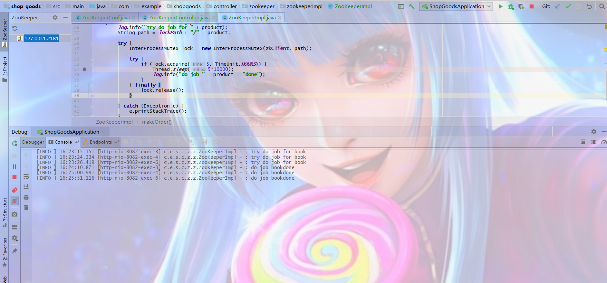The height and width of the screenshot is (283, 607).
Task: Run with coverage from the main toolbar
Action: [x=521, y=6]
